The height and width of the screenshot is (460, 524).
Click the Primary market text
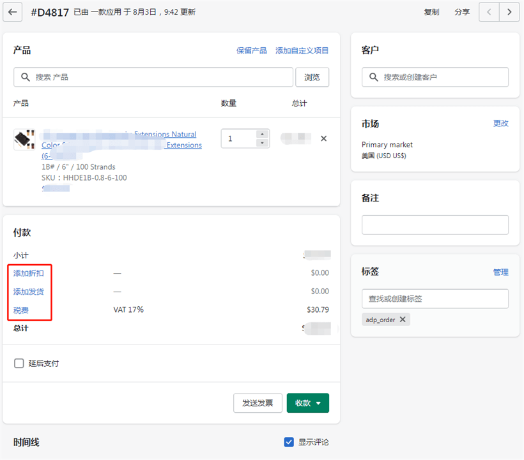tap(387, 145)
